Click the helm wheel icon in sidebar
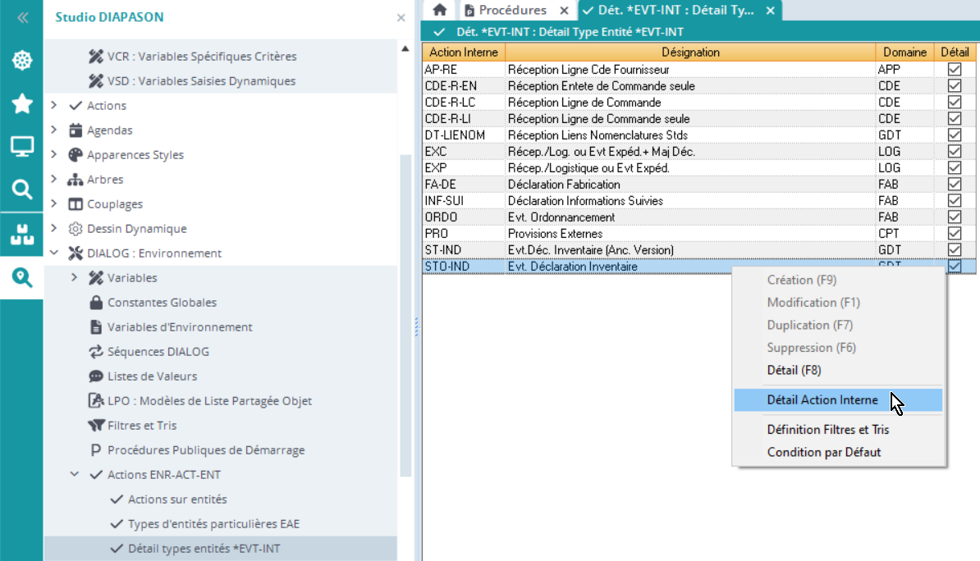980x561 pixels. tap(21, 60)
